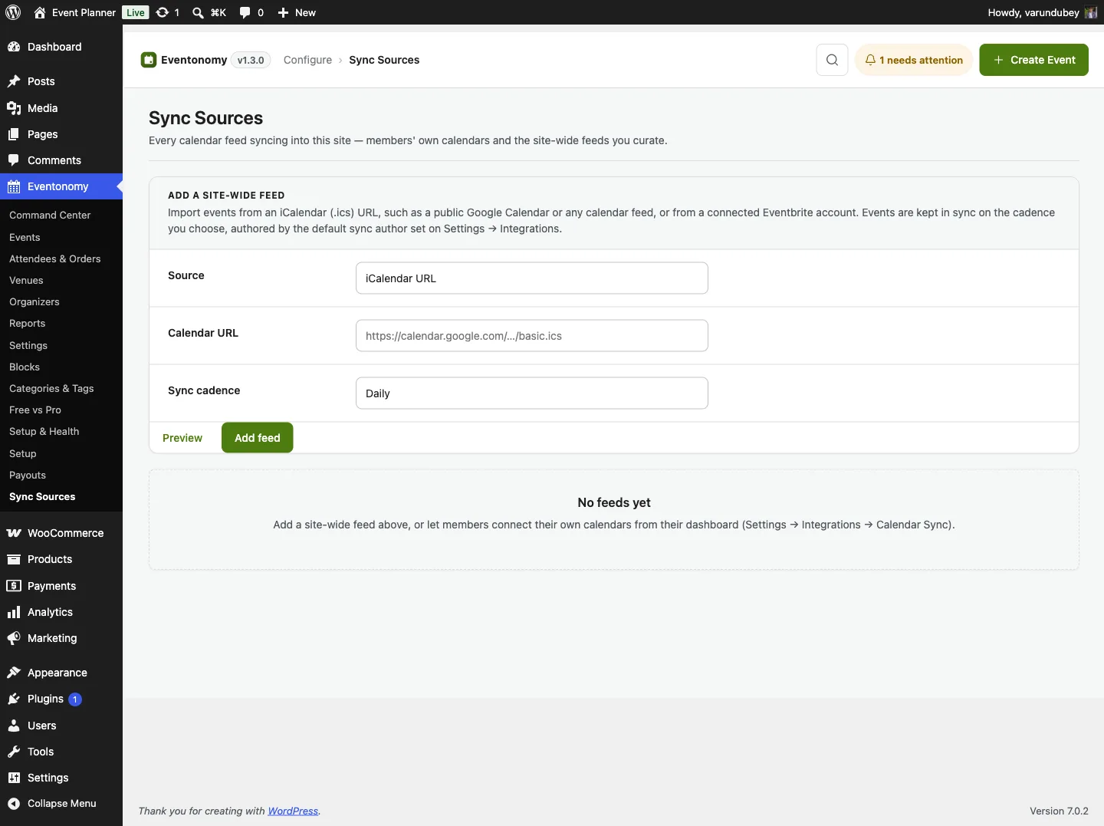Click the Calendar URL input field
1104x826 pixels.
[532, 336]
